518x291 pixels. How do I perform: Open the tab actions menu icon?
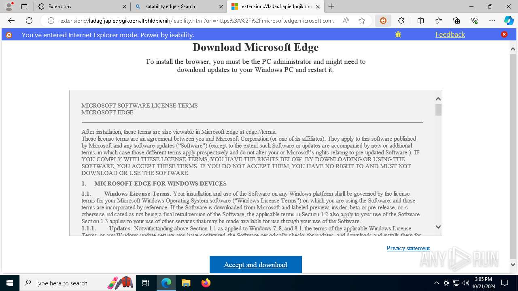point(24,6)
